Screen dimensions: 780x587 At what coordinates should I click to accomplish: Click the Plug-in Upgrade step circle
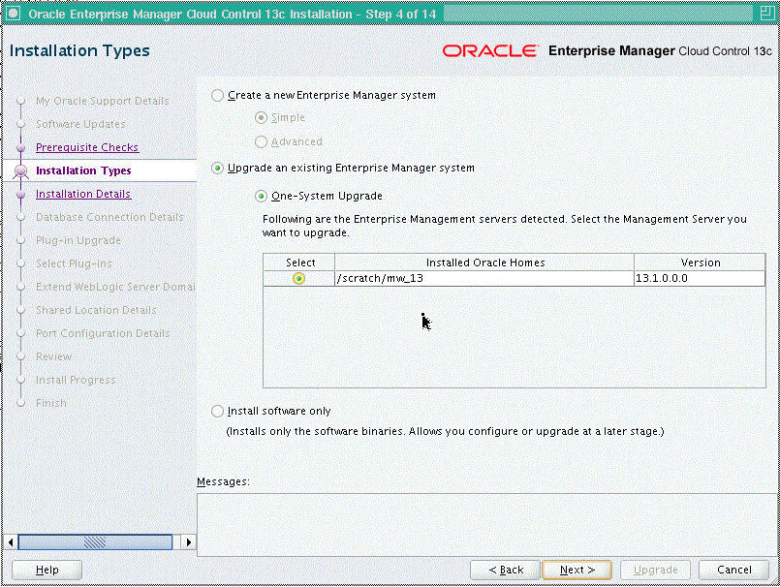click(21, 240)
